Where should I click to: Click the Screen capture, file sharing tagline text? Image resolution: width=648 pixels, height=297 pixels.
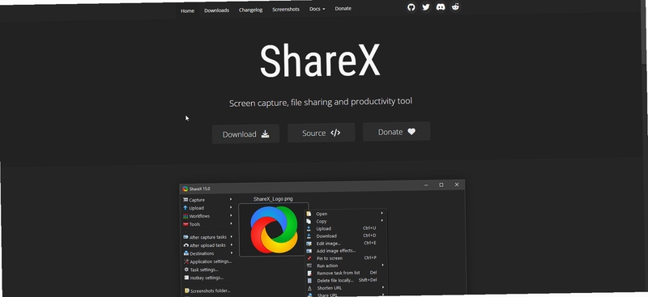click(321, 102)
